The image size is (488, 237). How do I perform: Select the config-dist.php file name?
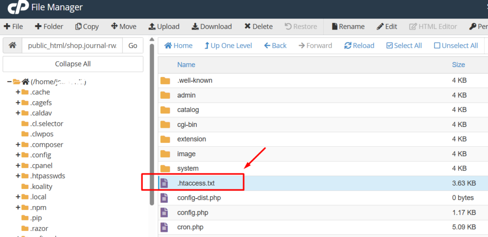pyautogui.click(x=199, y=198)
